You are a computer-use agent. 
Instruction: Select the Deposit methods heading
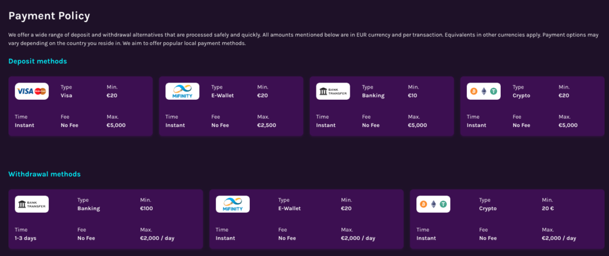pyautogui.click(x=37, y=61)
